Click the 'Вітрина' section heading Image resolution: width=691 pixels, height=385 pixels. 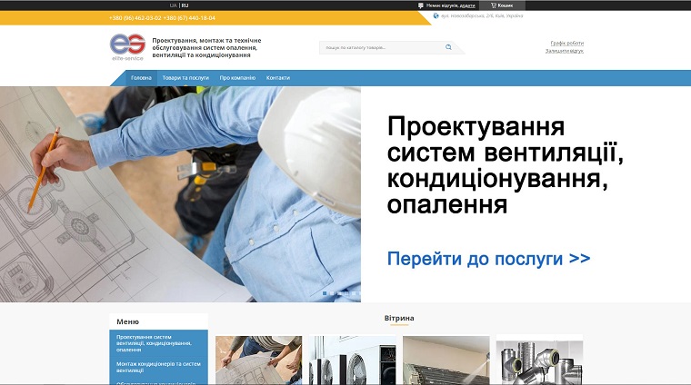click(x=399, y=318)
